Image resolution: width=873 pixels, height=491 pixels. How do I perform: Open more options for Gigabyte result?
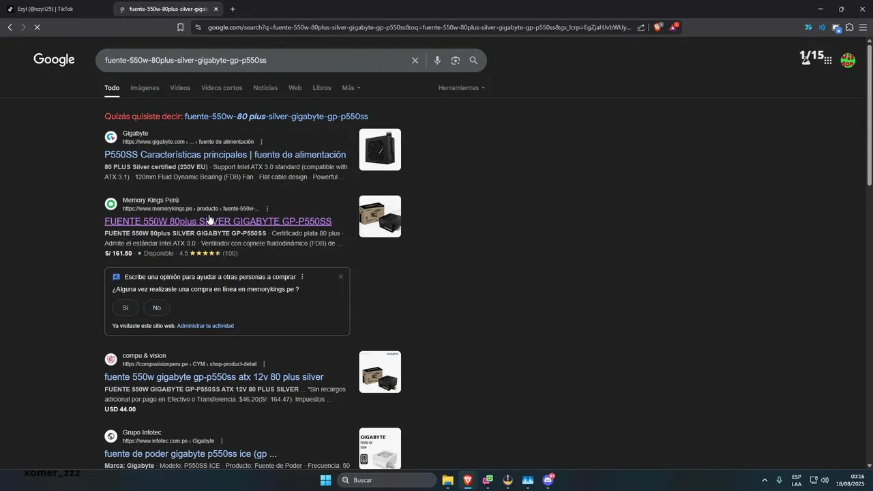(261, 142)
